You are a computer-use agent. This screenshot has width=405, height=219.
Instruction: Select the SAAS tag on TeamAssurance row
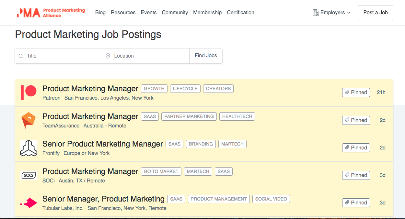tap(150, 116)
